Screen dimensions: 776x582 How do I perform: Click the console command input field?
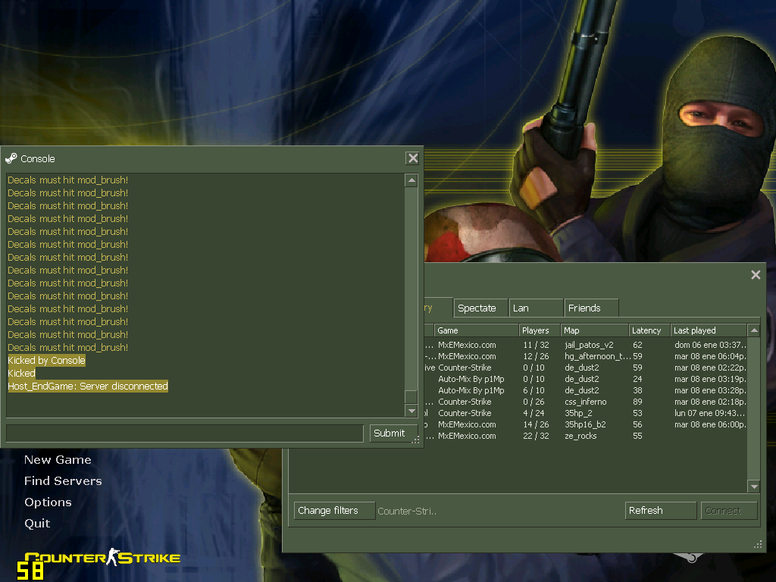click(185, 433)
